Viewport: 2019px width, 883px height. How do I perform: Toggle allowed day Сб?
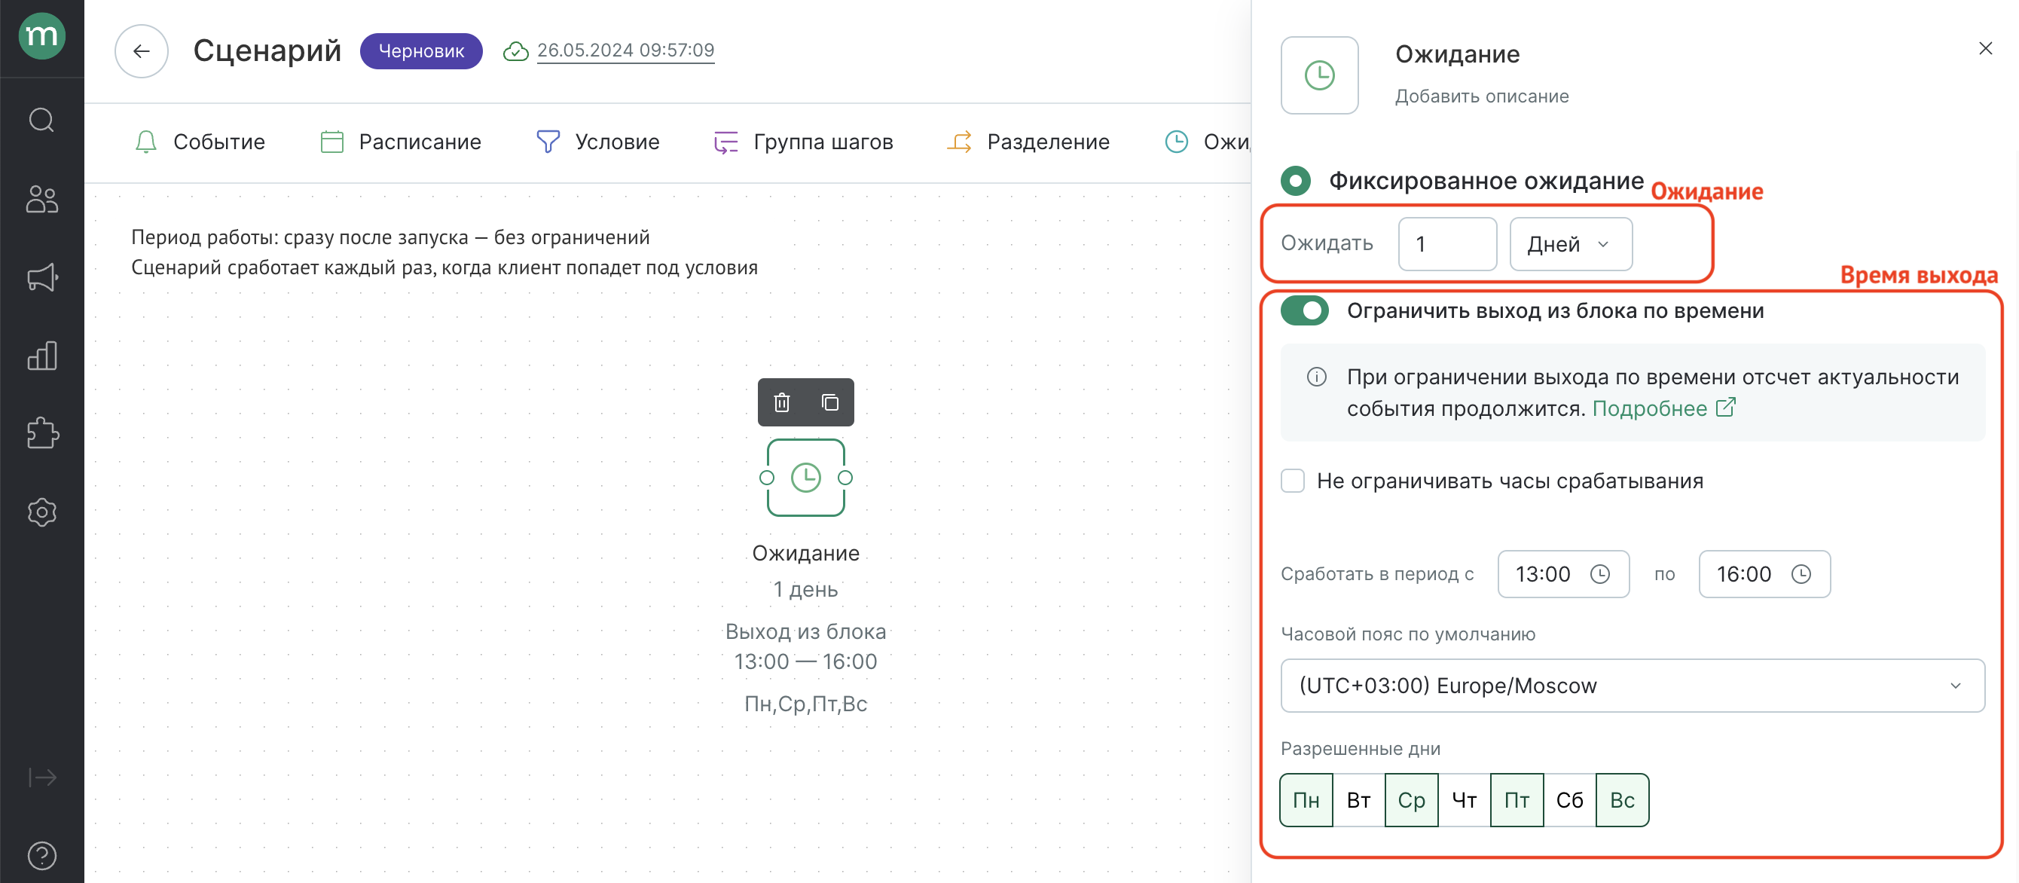pyautogui.click(x=1570, y=800)
